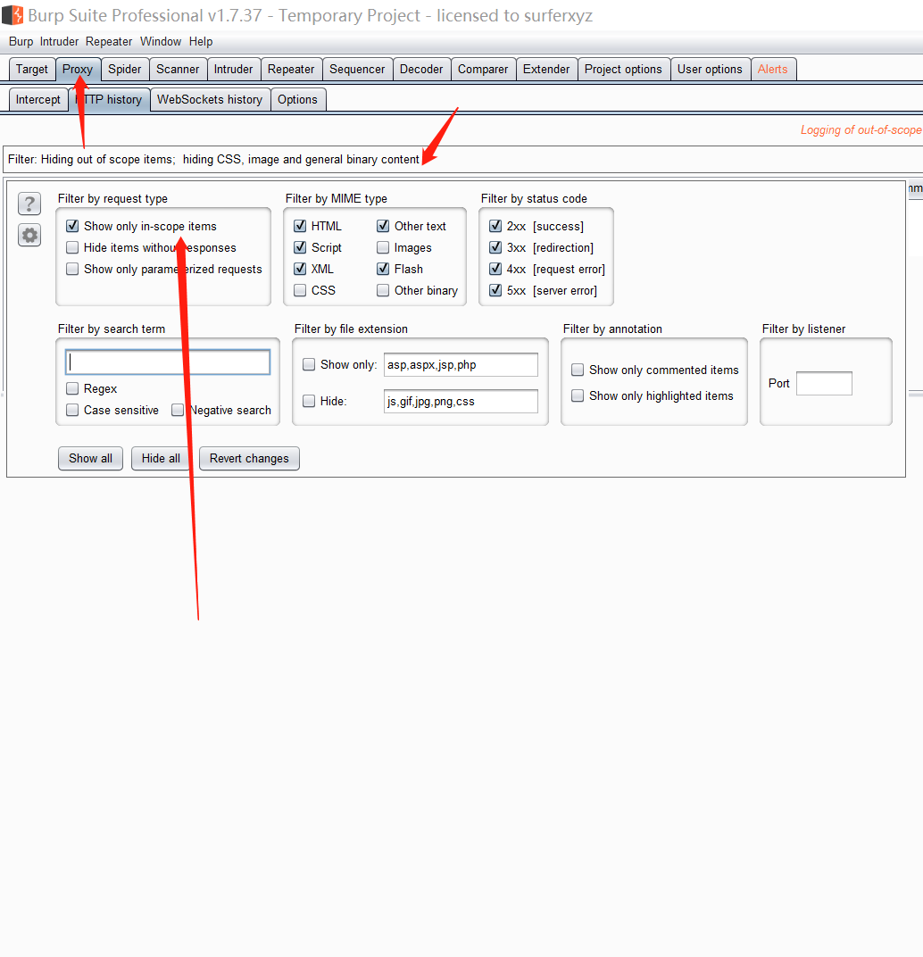This screenshot has height=957, width=923.
Task: Click the Burp Suite logo in the title bar
Action: pos(12,15)
